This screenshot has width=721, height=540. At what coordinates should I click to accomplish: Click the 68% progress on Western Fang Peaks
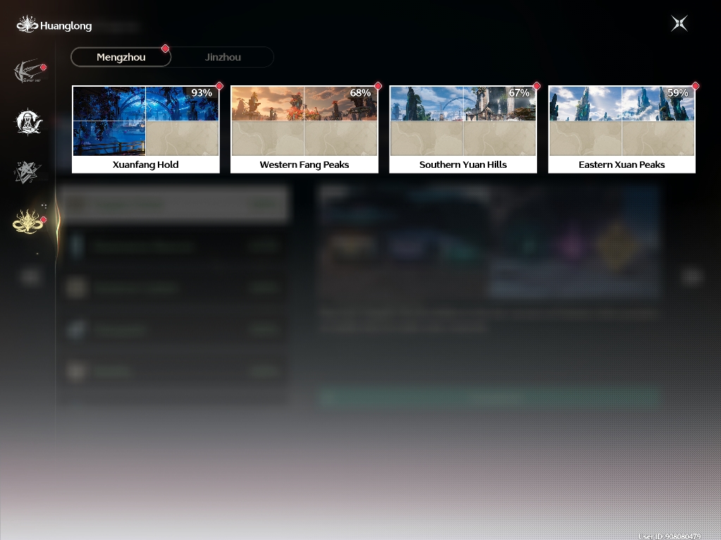(360, 93)
